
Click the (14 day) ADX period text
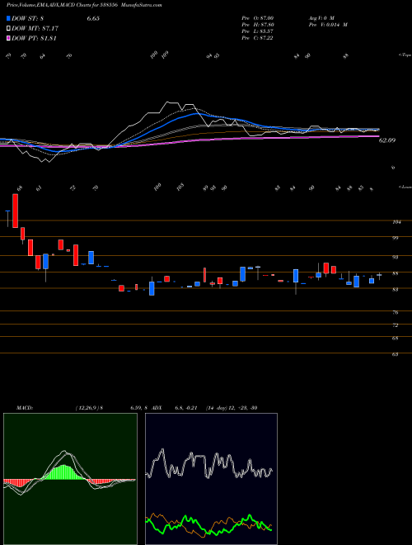(216, 408)
